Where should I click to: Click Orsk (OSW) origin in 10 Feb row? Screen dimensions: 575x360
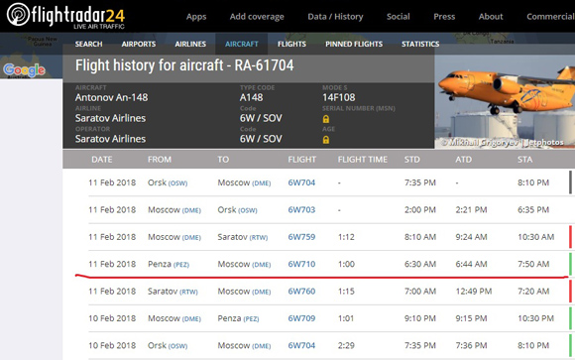tap(168, 346)
